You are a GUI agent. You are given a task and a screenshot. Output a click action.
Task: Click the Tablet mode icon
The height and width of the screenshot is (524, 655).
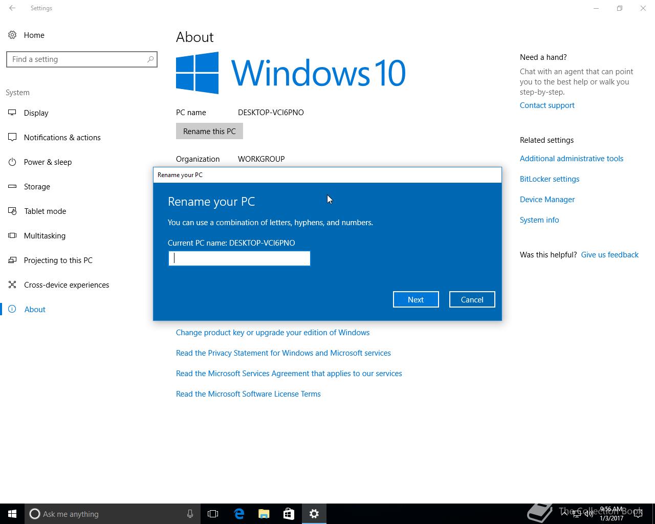[12, 211]
